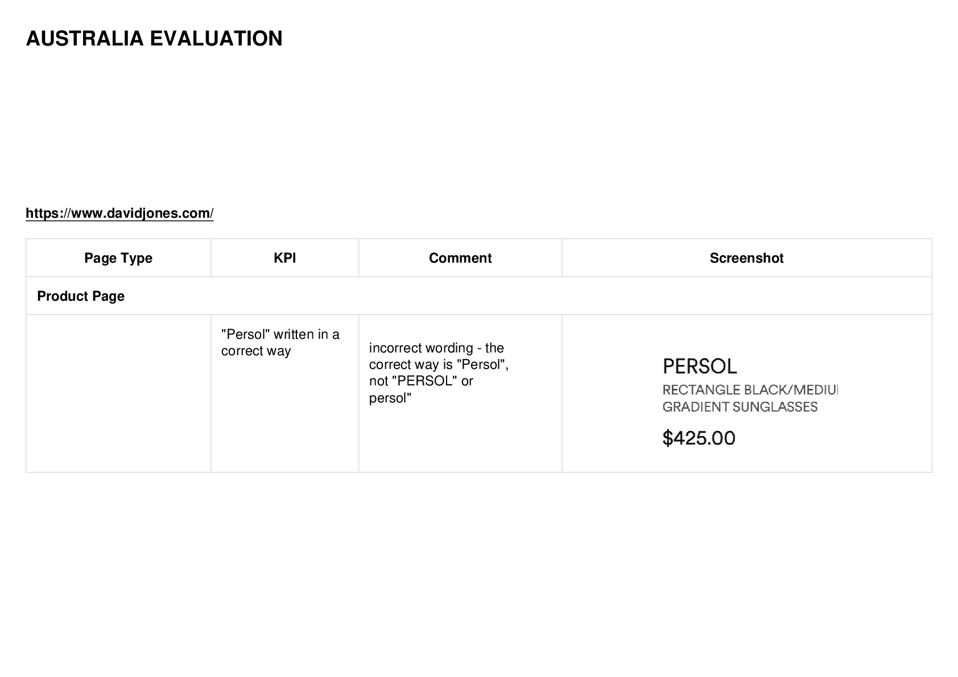Click the empty Page Type cell below Product Page
Viewport: 958px width, 677px height.
click(118, 393)
